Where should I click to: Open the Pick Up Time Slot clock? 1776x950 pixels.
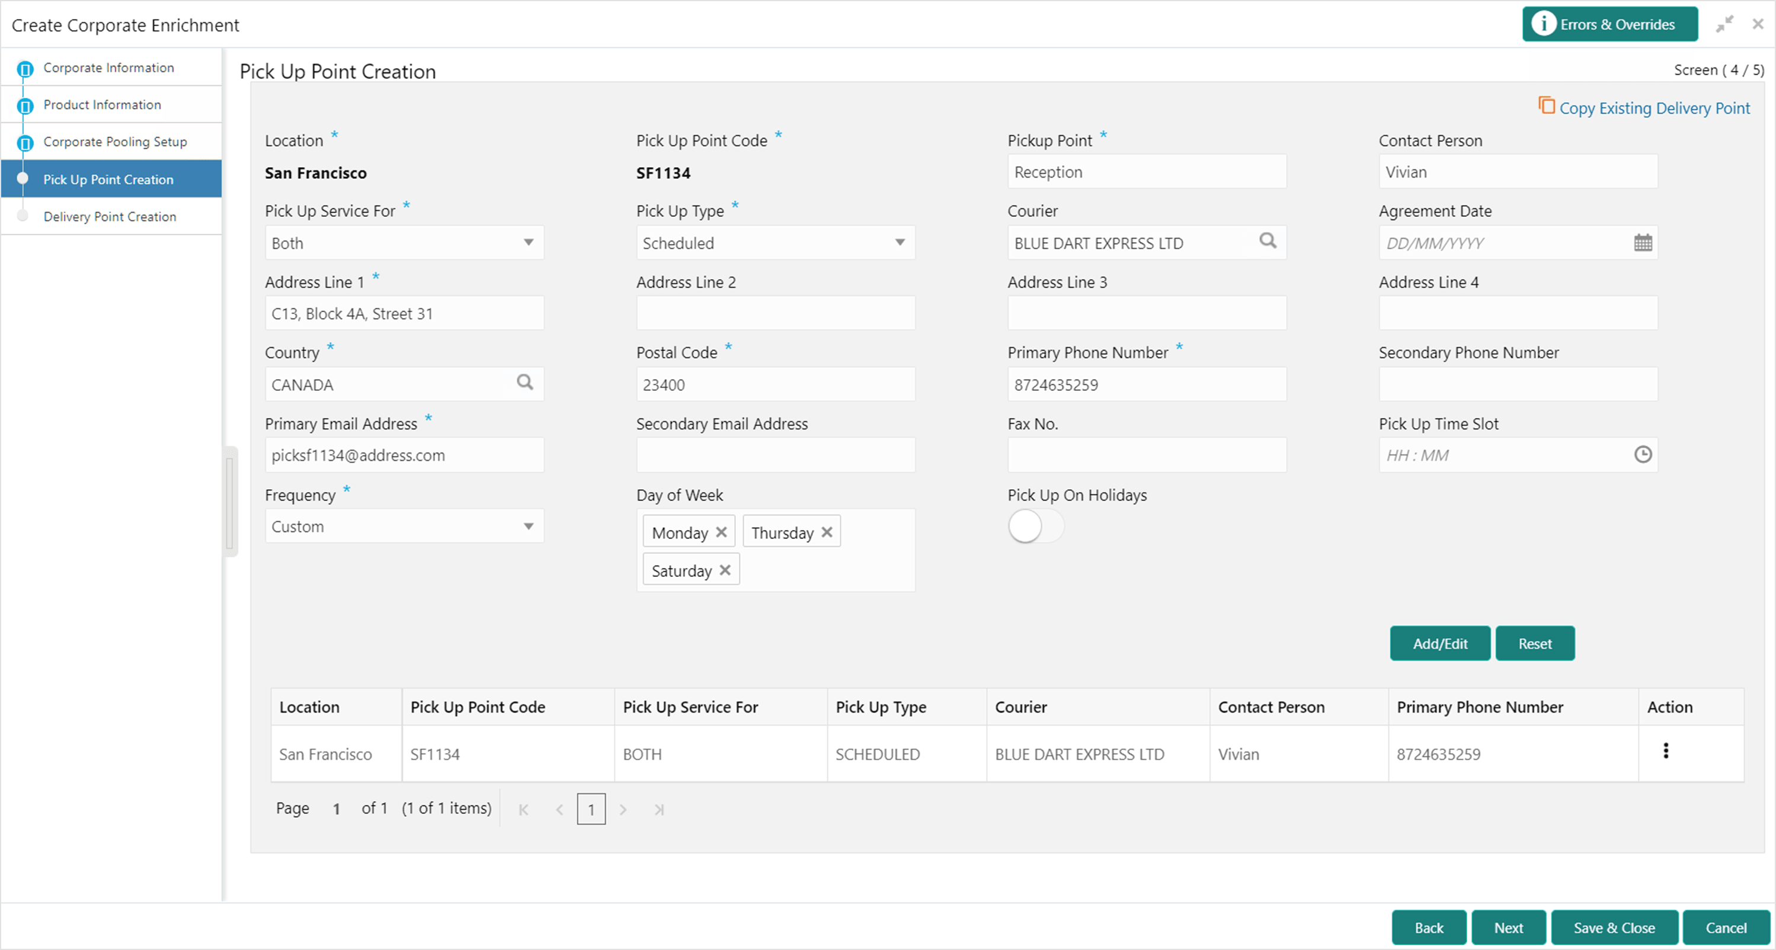tap(1642, 455)
